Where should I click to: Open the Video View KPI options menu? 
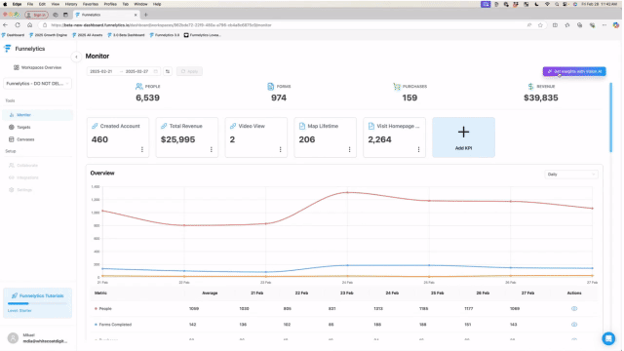pyautogui.click(x=280, y=149)
